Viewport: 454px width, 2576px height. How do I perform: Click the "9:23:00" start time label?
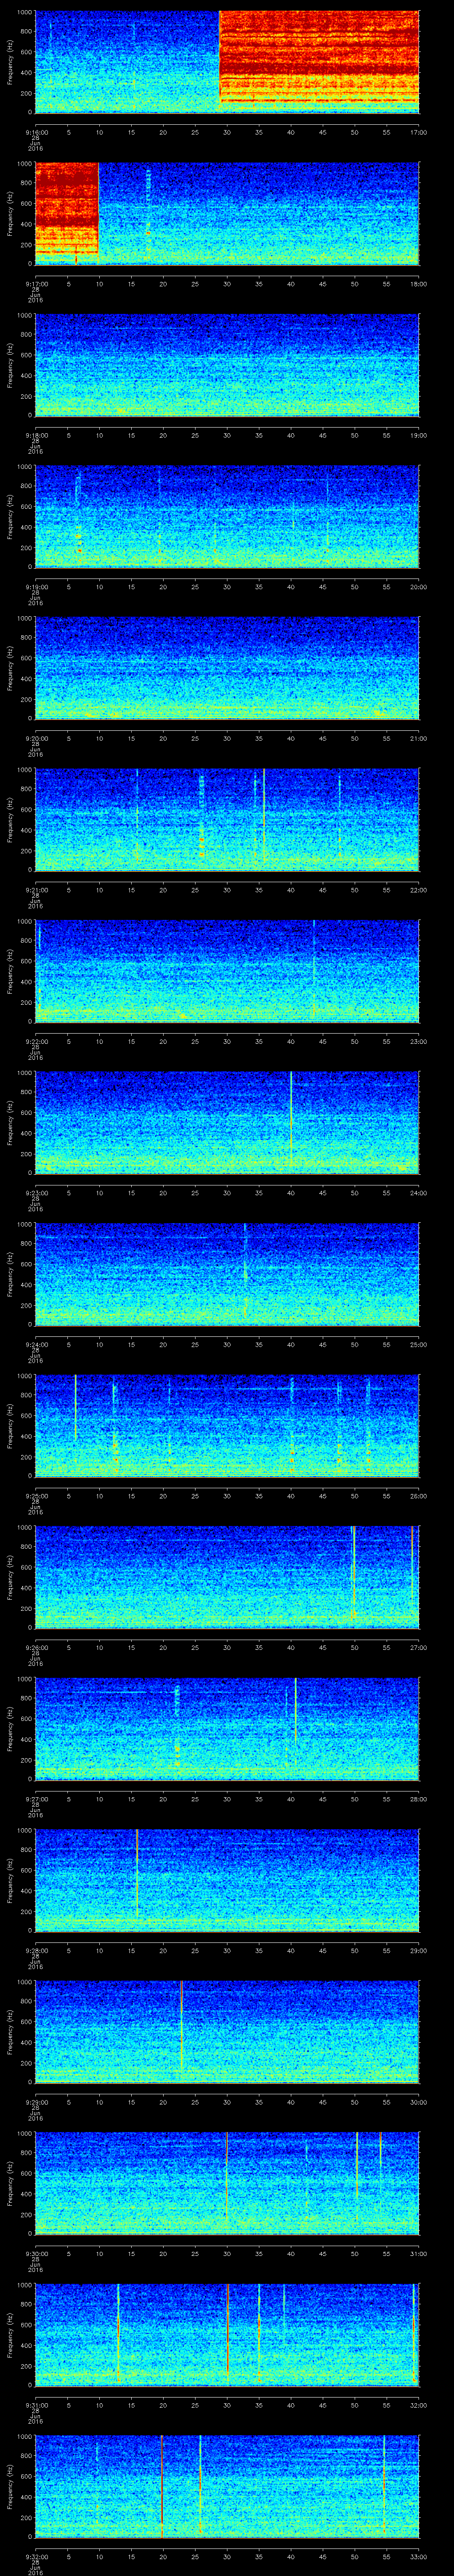tap(36, 1193)
